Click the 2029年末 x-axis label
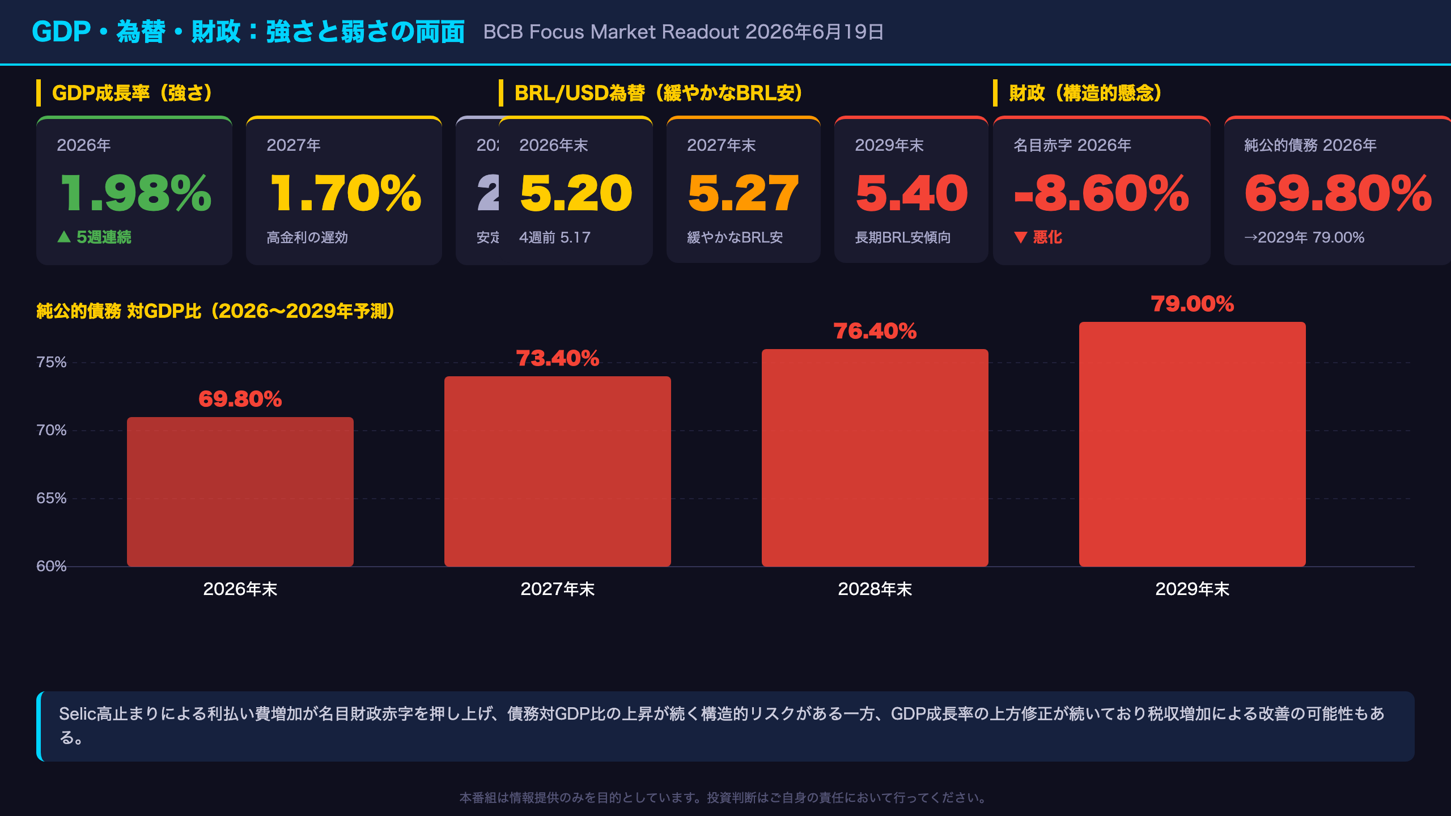Screen dimensions: 1451x816 pos(1193,589)
